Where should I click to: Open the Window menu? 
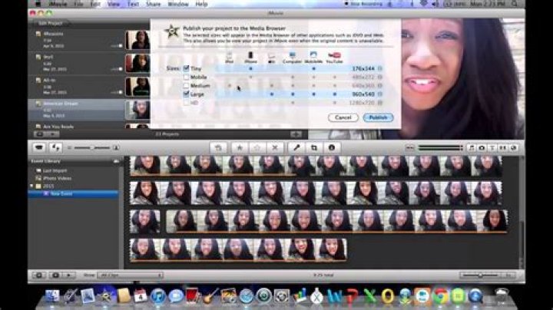177,4
